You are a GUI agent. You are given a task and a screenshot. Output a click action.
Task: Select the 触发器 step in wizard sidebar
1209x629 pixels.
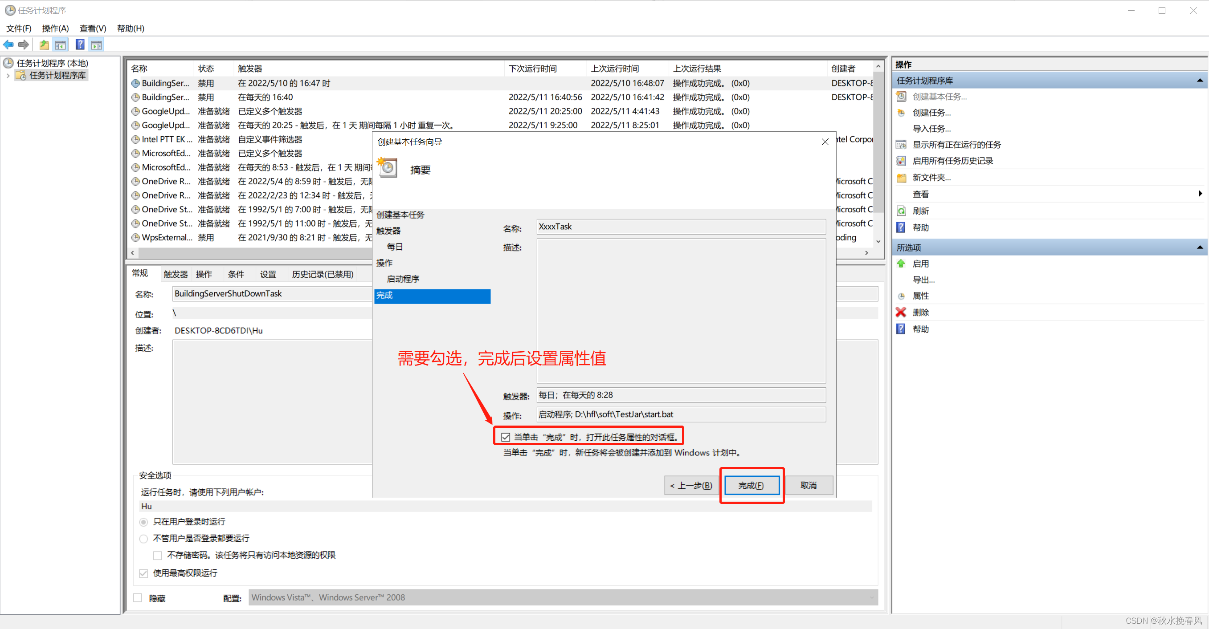(389, 231)
